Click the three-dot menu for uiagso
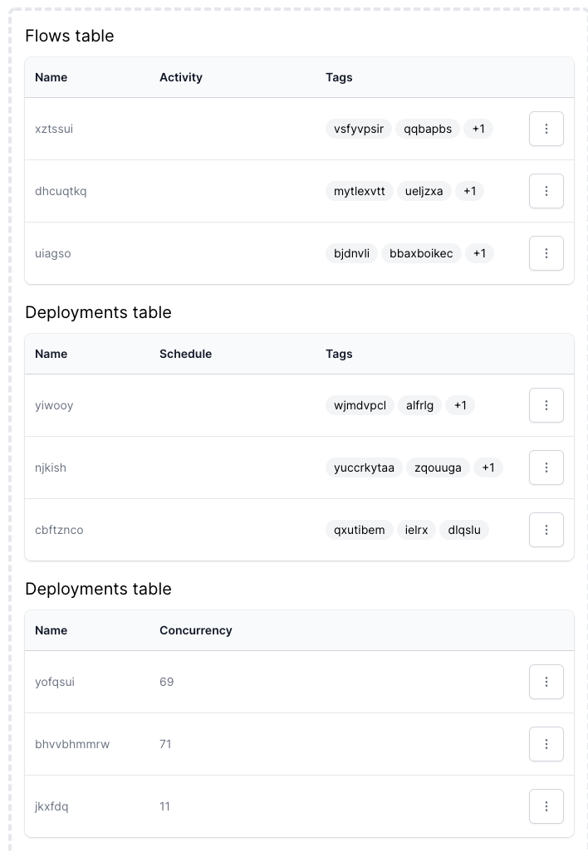Image resolution: width=588 pixels, height=852 pixels. (x=546, y=253)
